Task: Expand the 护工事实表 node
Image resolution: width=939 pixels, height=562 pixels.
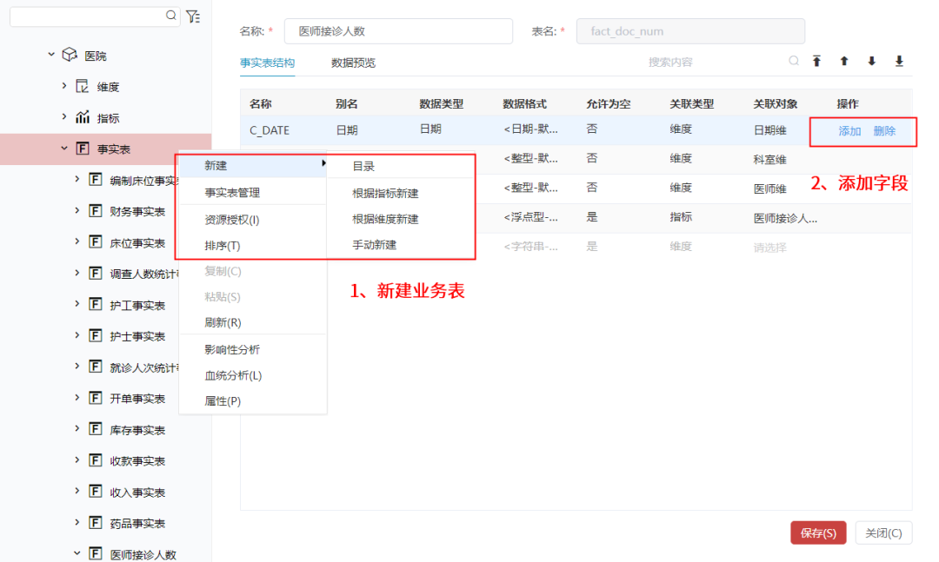Action: click(x=77, y=303)
